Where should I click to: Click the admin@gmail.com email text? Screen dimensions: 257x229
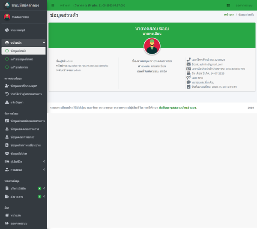(211, 64)
